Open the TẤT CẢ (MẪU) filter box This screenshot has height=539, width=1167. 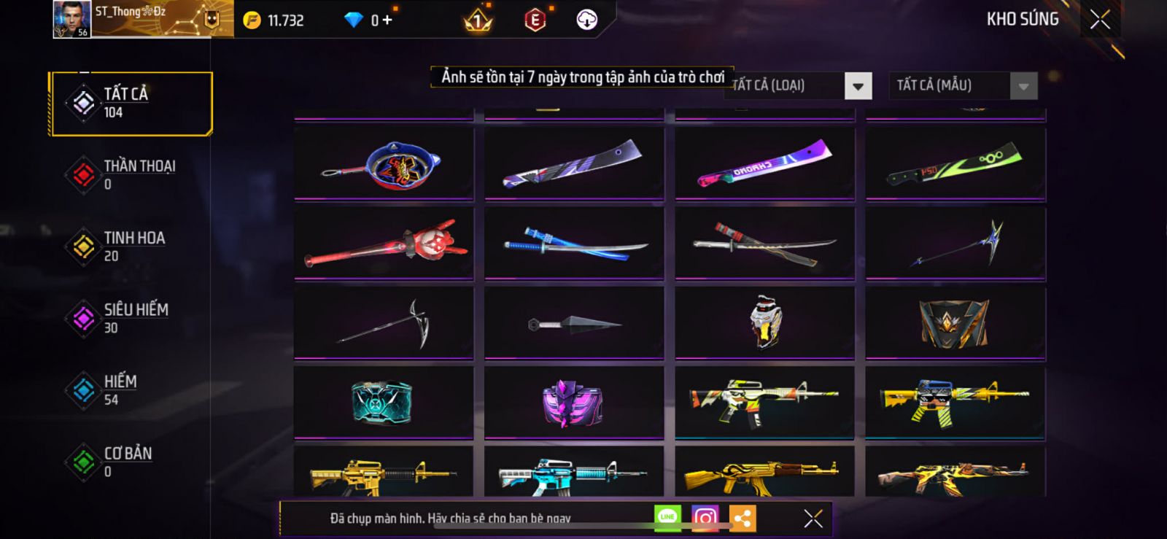click(x=963, y=86)
